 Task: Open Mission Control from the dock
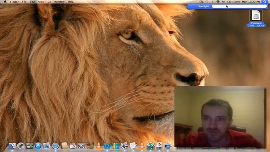pyautogui.click(x=30, y=146)
